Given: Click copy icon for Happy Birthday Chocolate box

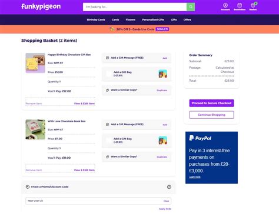Looking at the screenshot, I should pyautogui.click(x=107, y=90).
